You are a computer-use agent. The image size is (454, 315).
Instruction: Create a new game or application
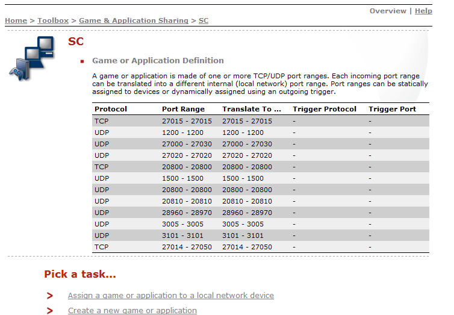(132, 311)
